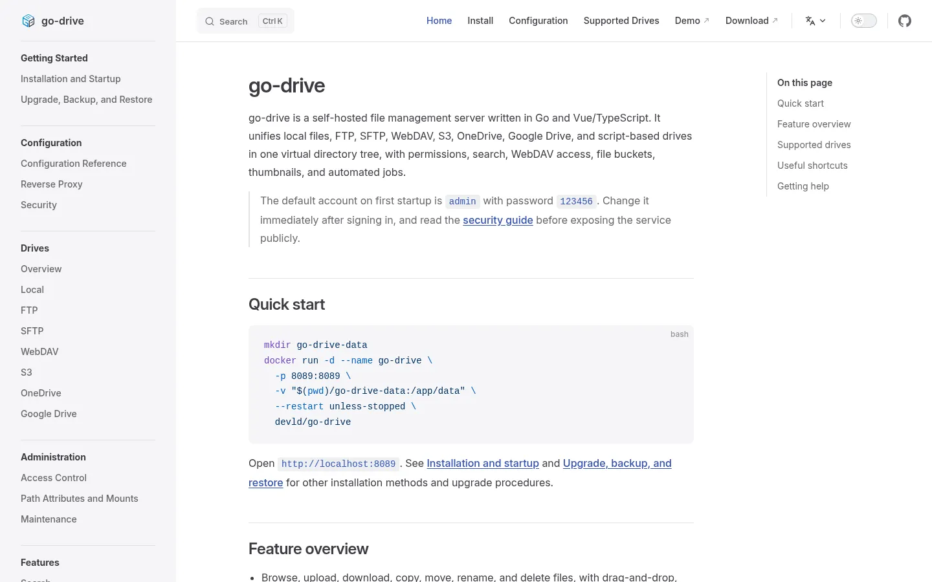Open the Security sidebar page
The height and width of the screenshot is (582, 932).
point(39,205)
